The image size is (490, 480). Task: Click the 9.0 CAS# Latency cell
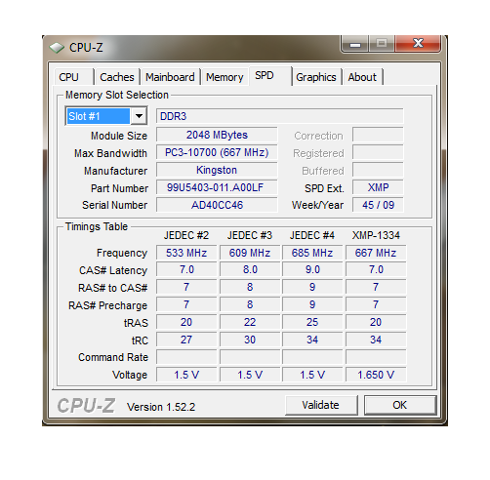tap(312, 269)
